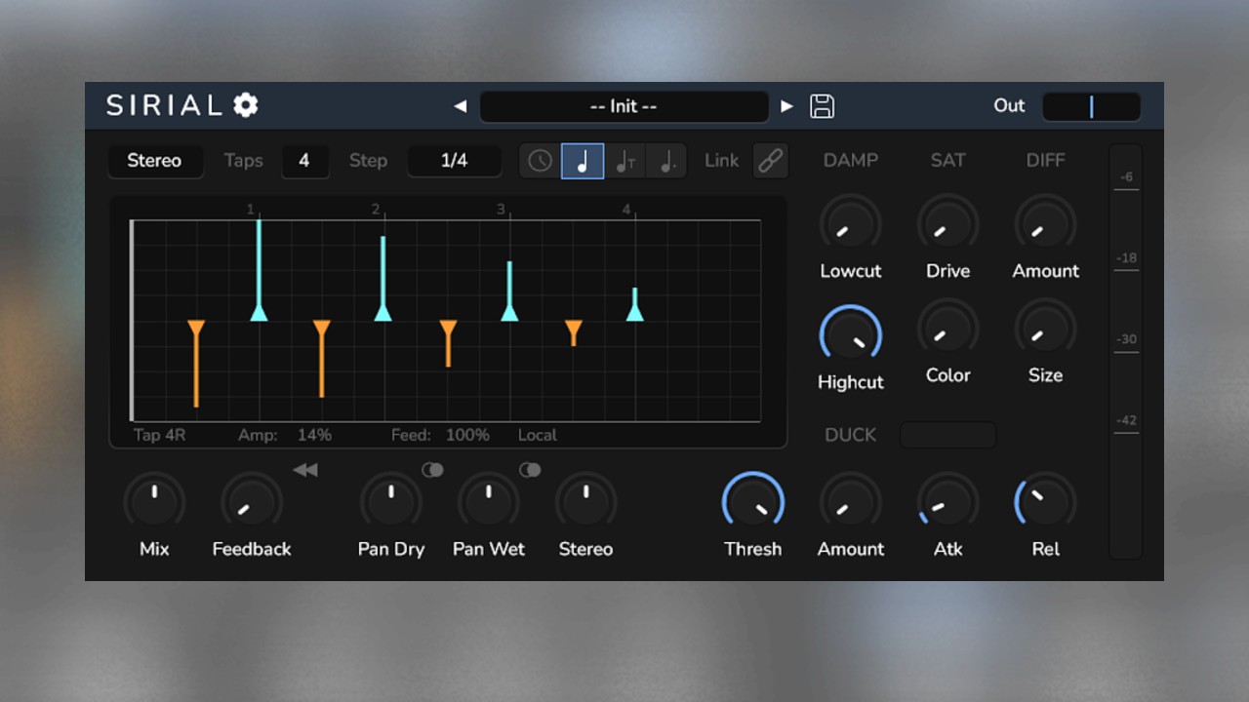Viewport: 1249px width, 702px height.
Task: Click the Out level field
Action: pyautogui.click(x=1091, y=106)
